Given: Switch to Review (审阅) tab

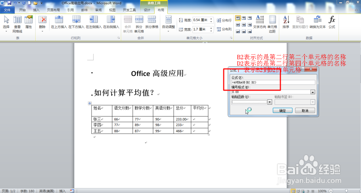Looking at the screenshot, I should 98,10.
